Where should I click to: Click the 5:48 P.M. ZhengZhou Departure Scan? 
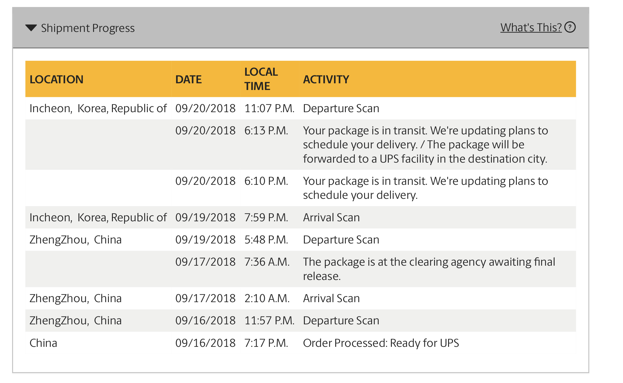[x=341, y=240]
